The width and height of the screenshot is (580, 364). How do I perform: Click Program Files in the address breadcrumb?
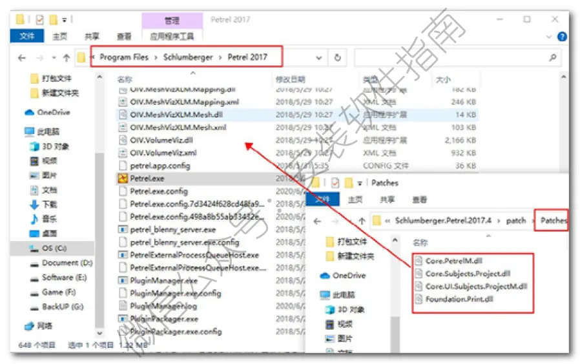point(124,57)
